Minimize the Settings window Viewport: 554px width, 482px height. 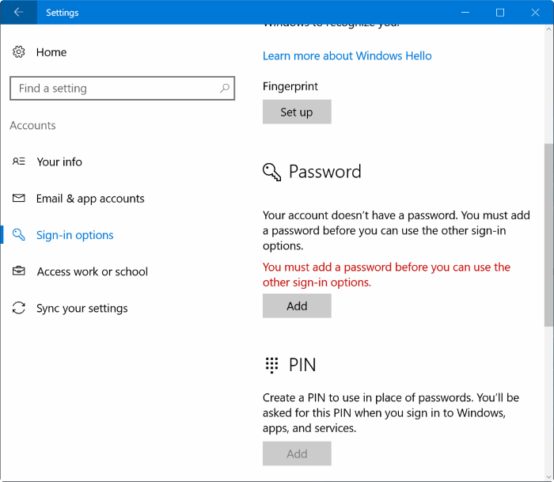click(x=465, y=13)
